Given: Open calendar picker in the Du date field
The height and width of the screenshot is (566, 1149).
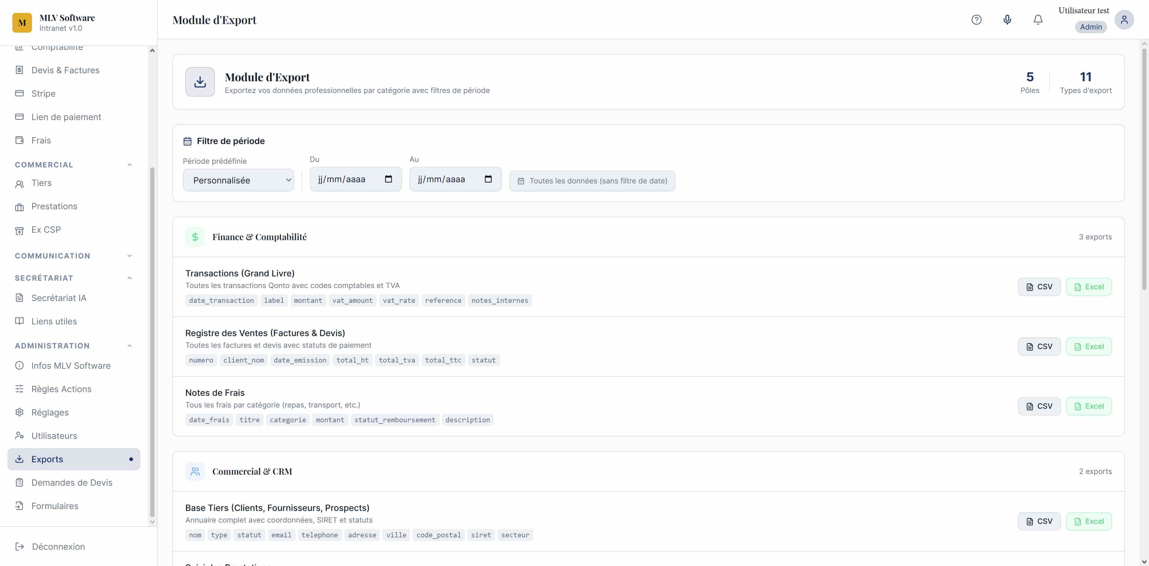Looking at the screenshot, I should coord(389,179).
